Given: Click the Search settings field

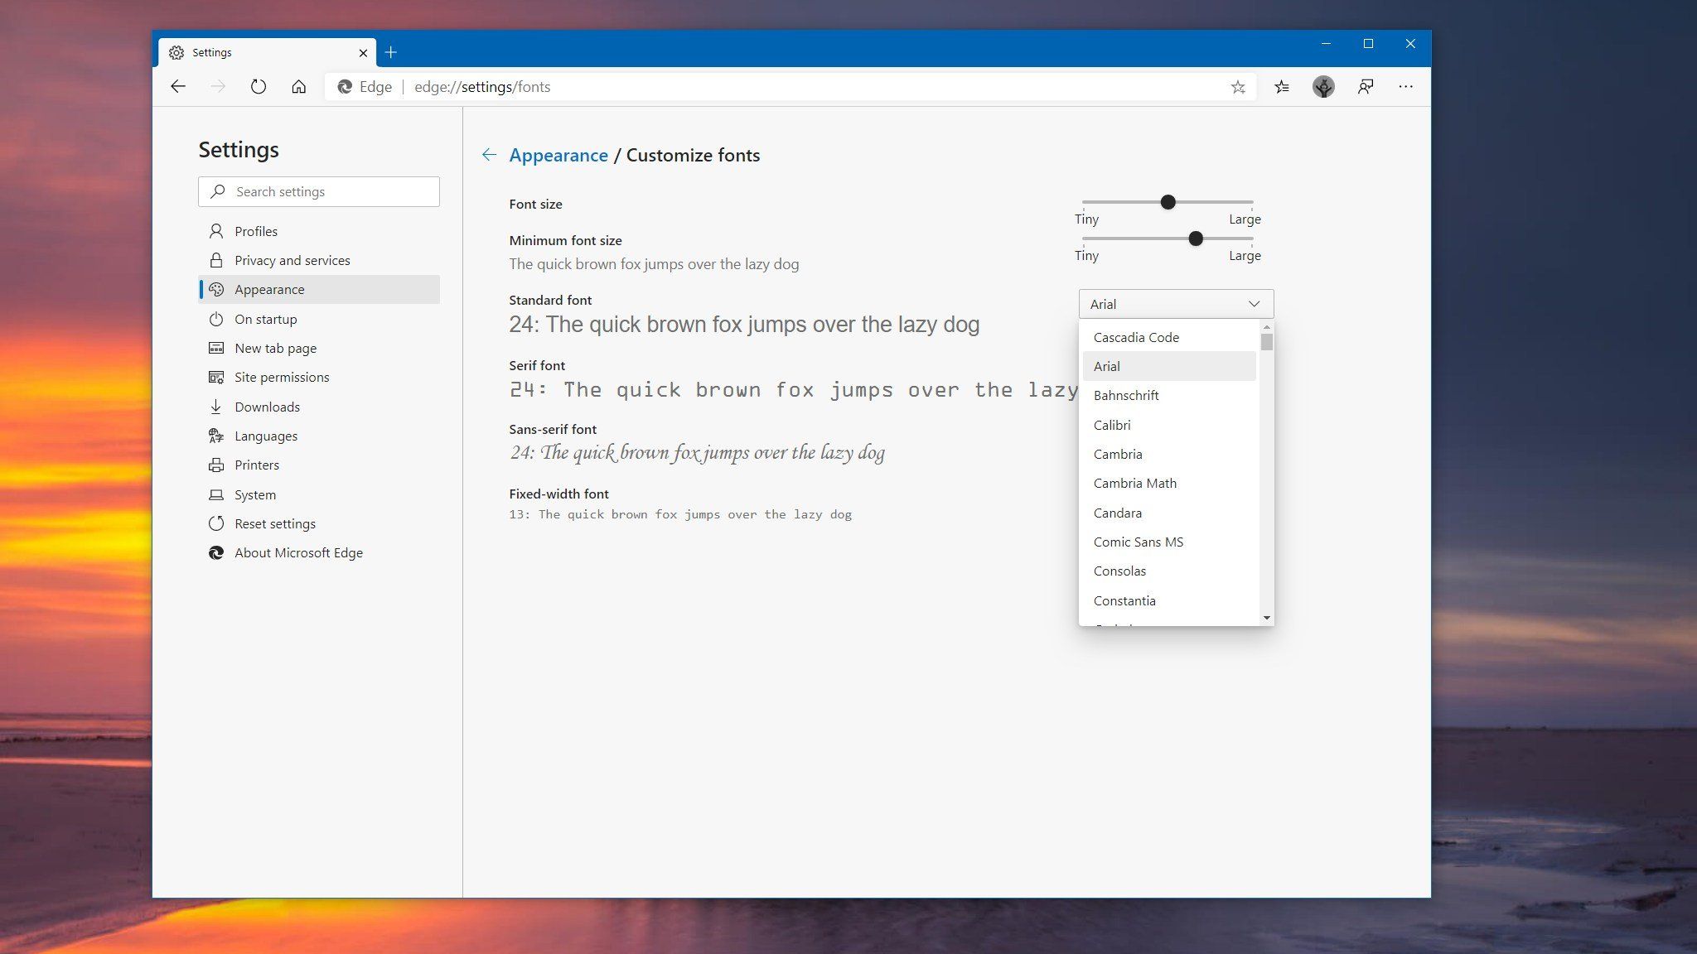Looking at the screenshot, I should [319, 191].
